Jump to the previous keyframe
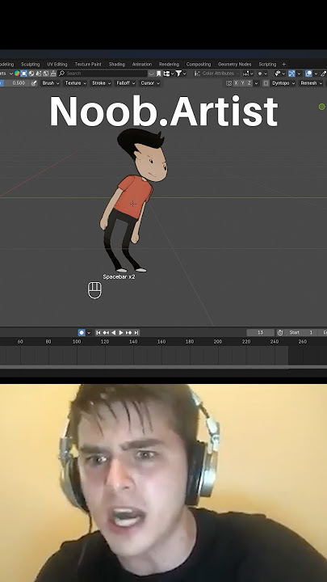This screenshot has height=582, width=327. (x=106, y=332)
